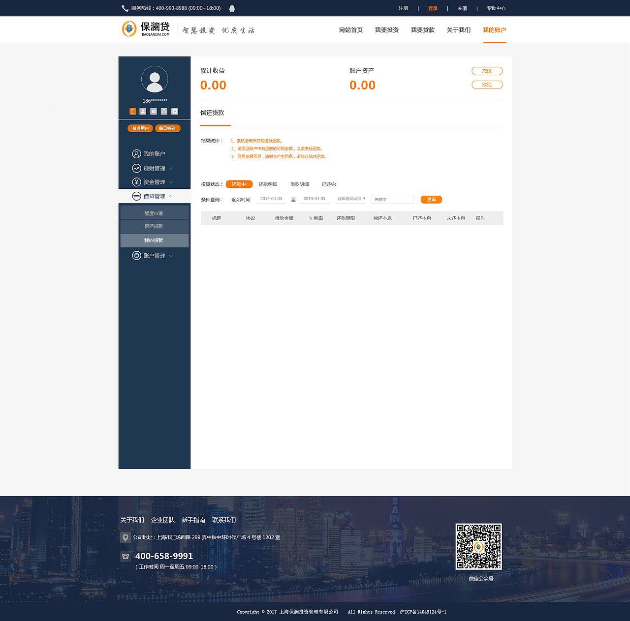The width and height of the screenshot is (630, 621).
Task: Click the start date field 2014-04-05
Action: (271, 199)
